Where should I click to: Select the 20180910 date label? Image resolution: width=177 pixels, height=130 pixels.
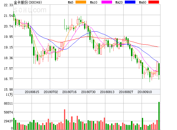pyautogui.click(x=145, y=92)
